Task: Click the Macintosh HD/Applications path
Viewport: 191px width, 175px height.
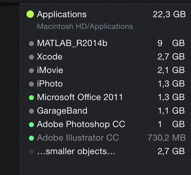Action: tap(85, 26)
